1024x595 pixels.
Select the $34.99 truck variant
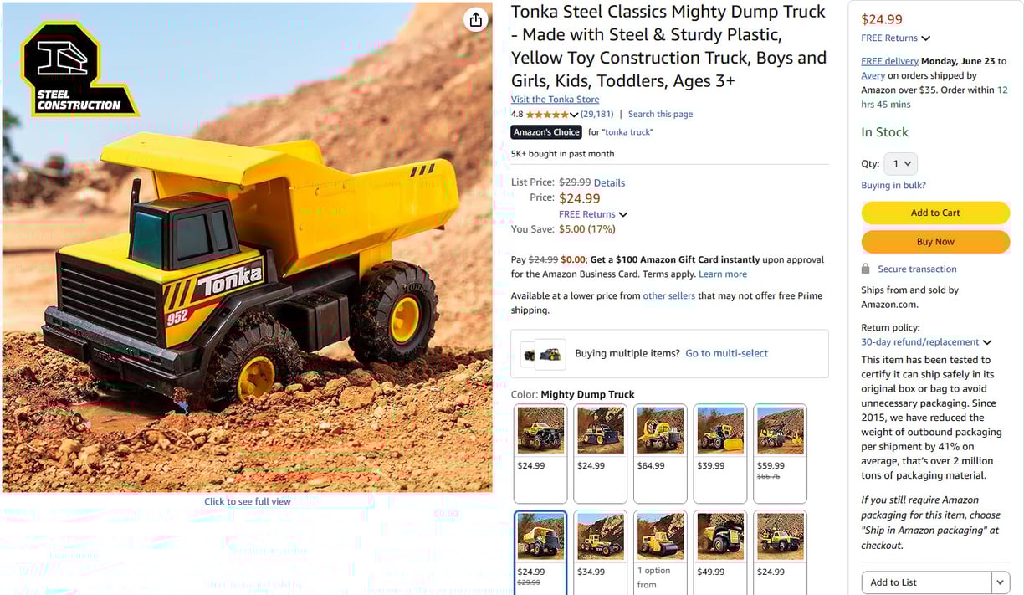click(x=600, y=552)
